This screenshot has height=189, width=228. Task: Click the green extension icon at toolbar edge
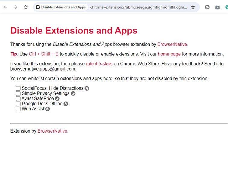tap(226, 7)
